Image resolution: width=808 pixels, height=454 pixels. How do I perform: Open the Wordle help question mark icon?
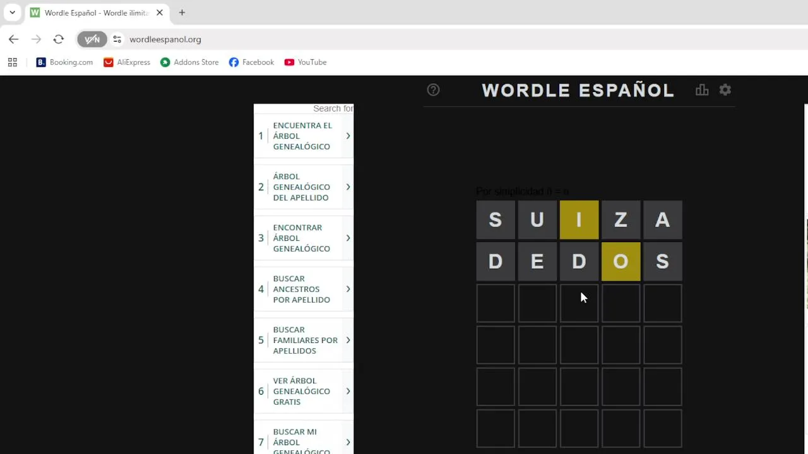[433, 90]
